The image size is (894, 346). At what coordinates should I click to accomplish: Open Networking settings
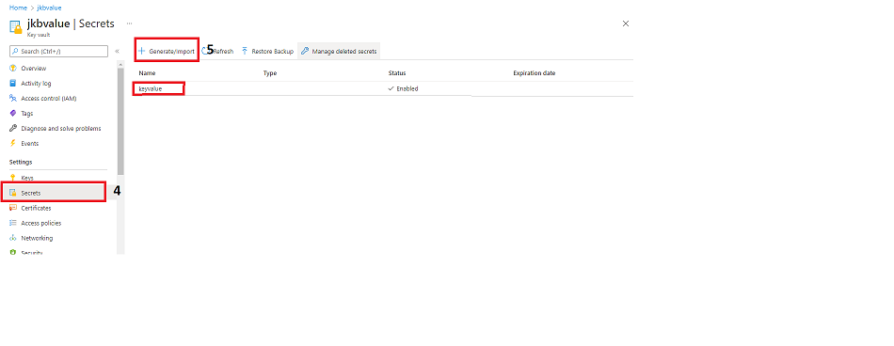pyautogui.click(x=37, y=238)
